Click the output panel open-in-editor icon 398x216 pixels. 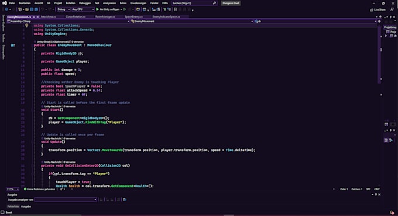click(x=124, y=200)
